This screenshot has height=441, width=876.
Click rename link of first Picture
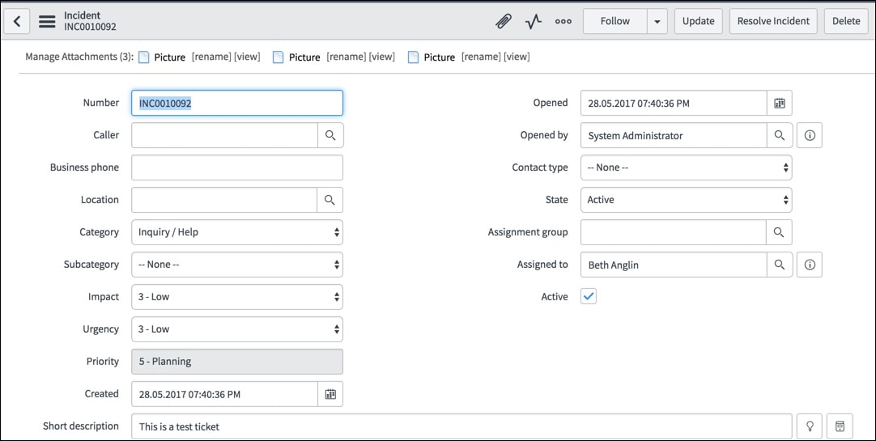click(x=211, y=57)
